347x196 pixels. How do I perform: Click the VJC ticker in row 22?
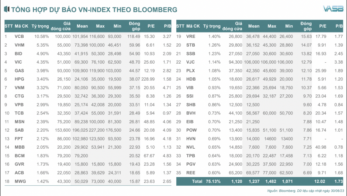[x=191, y=62]
